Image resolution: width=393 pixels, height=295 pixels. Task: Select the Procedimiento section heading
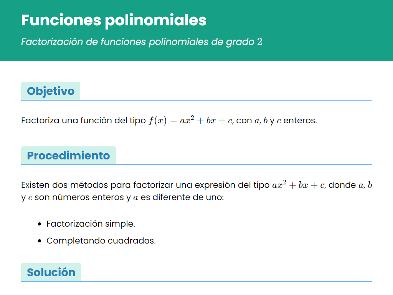(68, 156)
